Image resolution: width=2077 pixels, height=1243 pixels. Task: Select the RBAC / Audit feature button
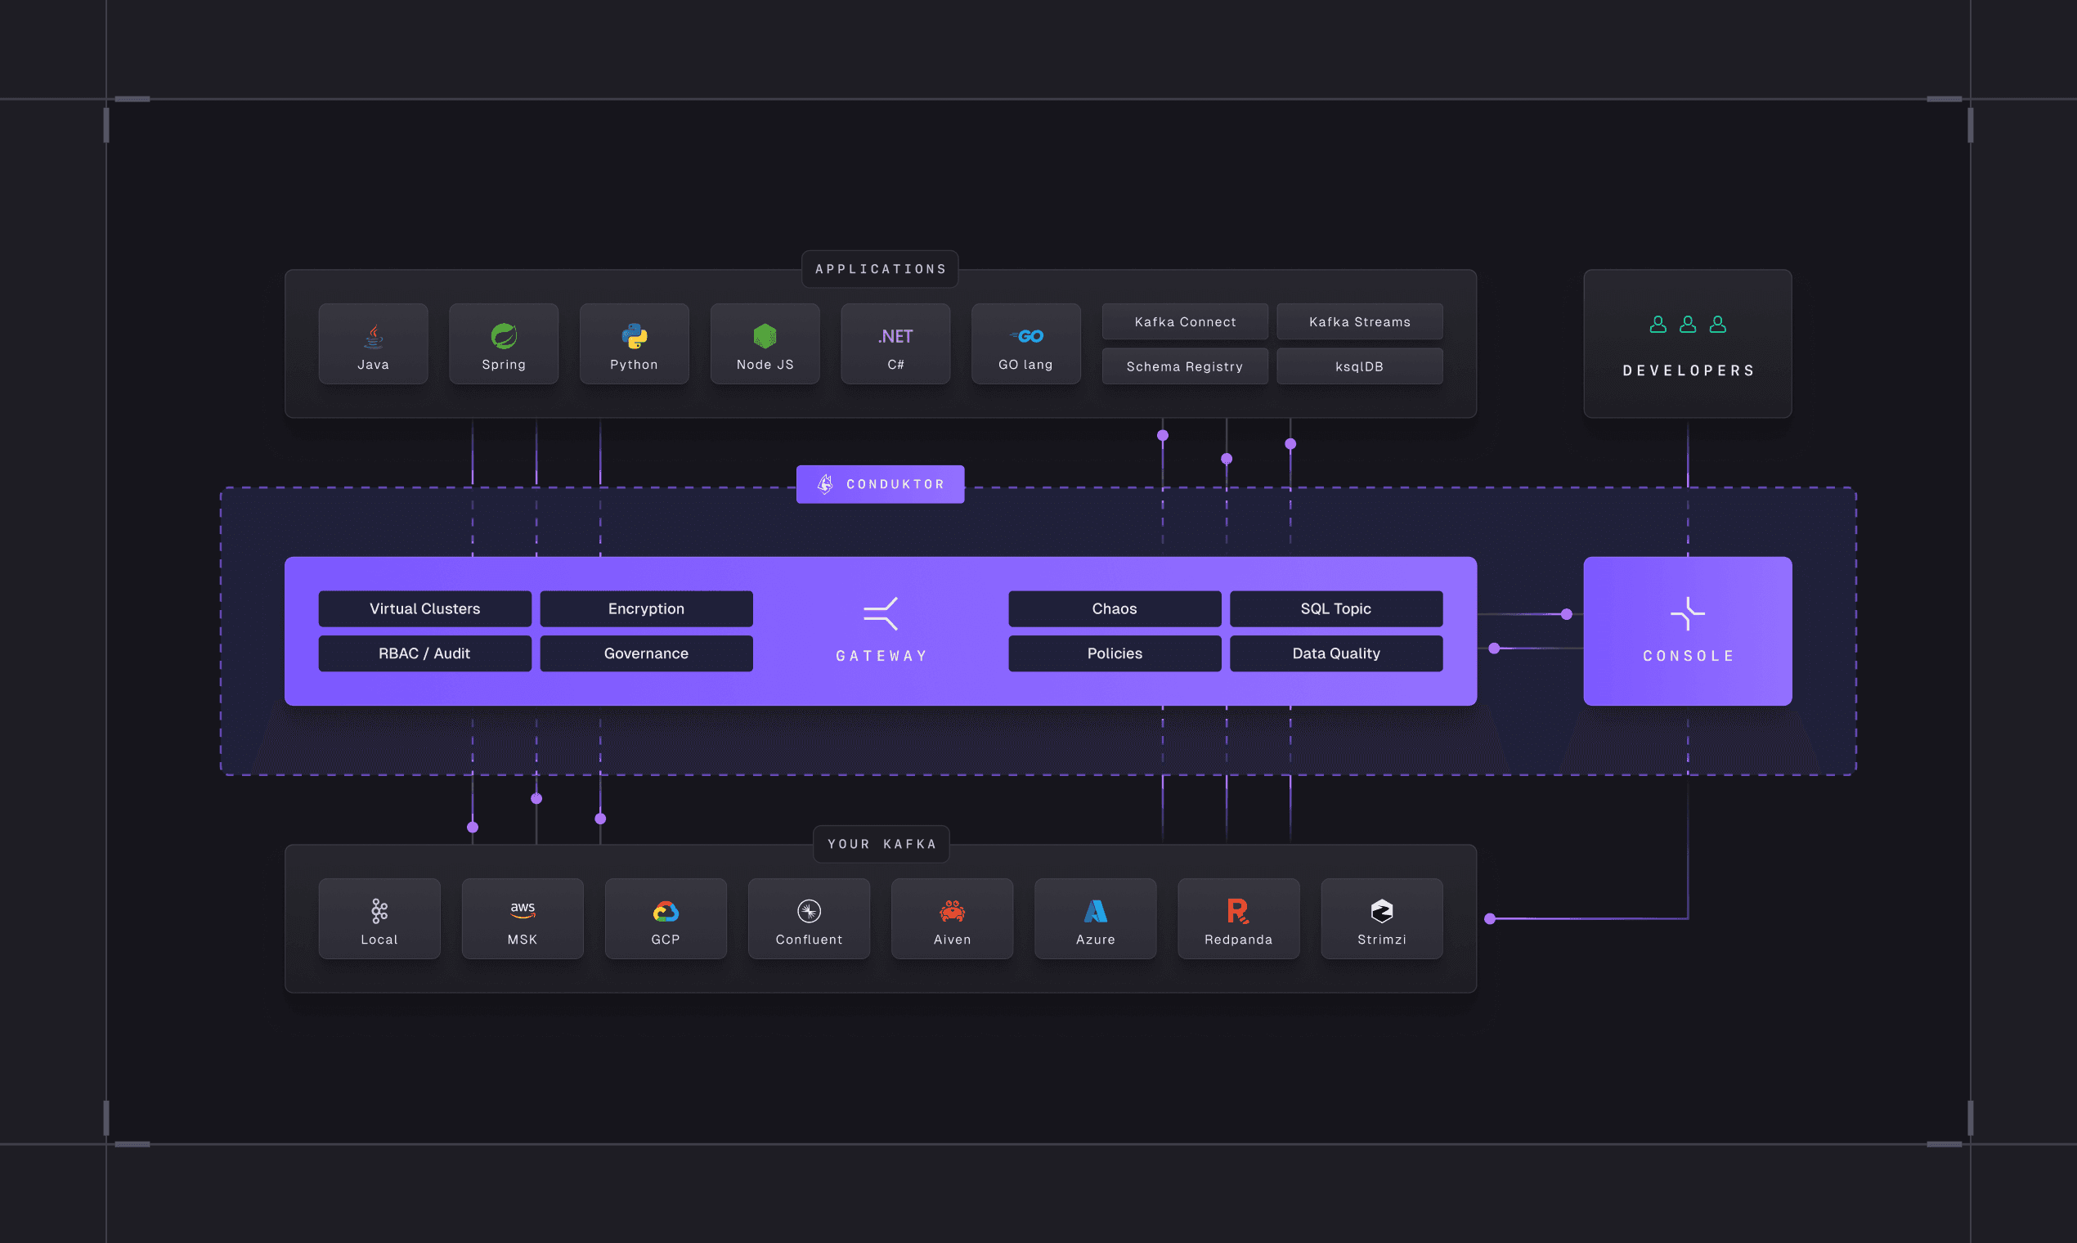[x=424, y=653]
